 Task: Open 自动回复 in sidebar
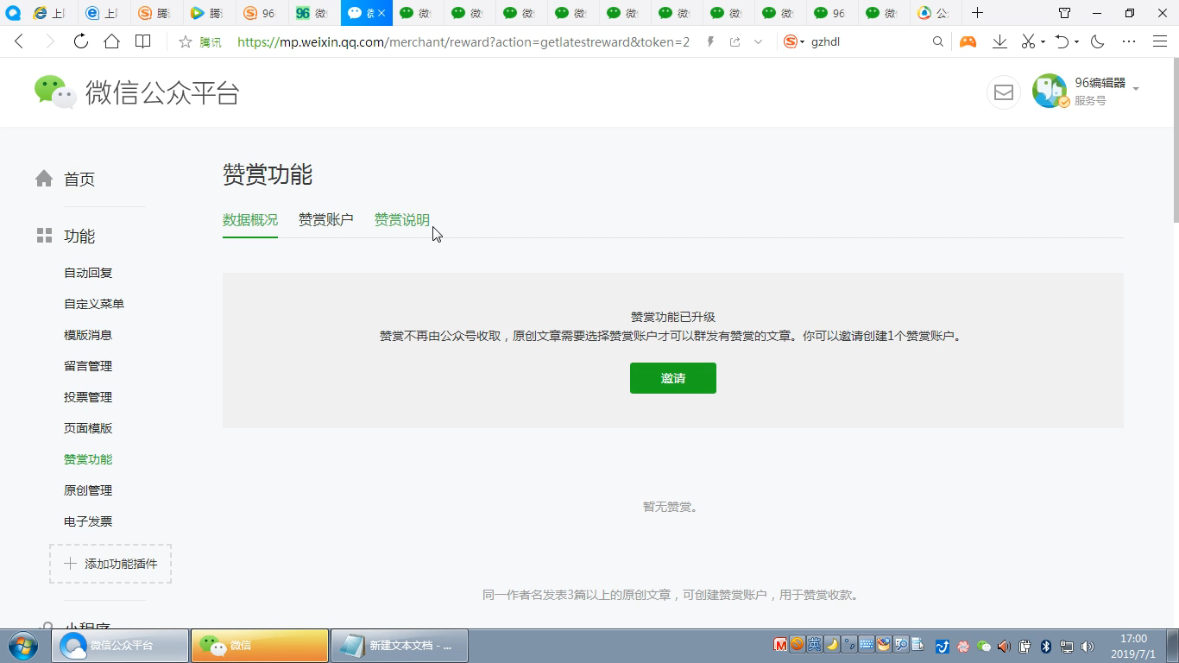point(88,273)
